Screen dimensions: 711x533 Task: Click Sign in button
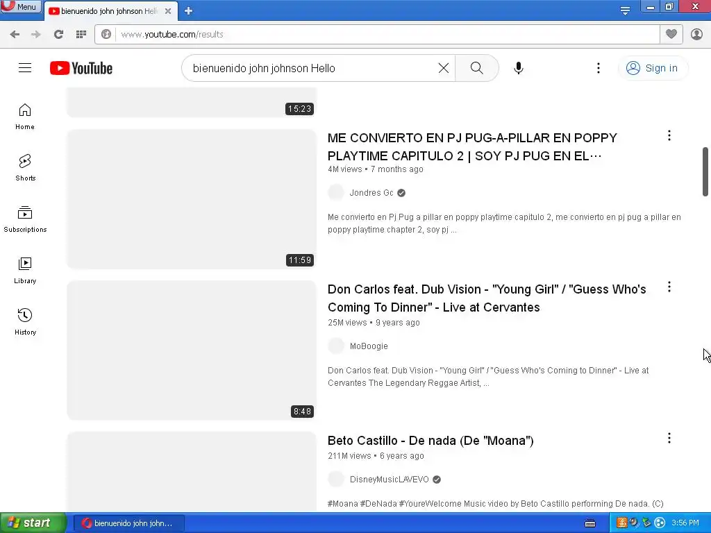pos(653,68)
